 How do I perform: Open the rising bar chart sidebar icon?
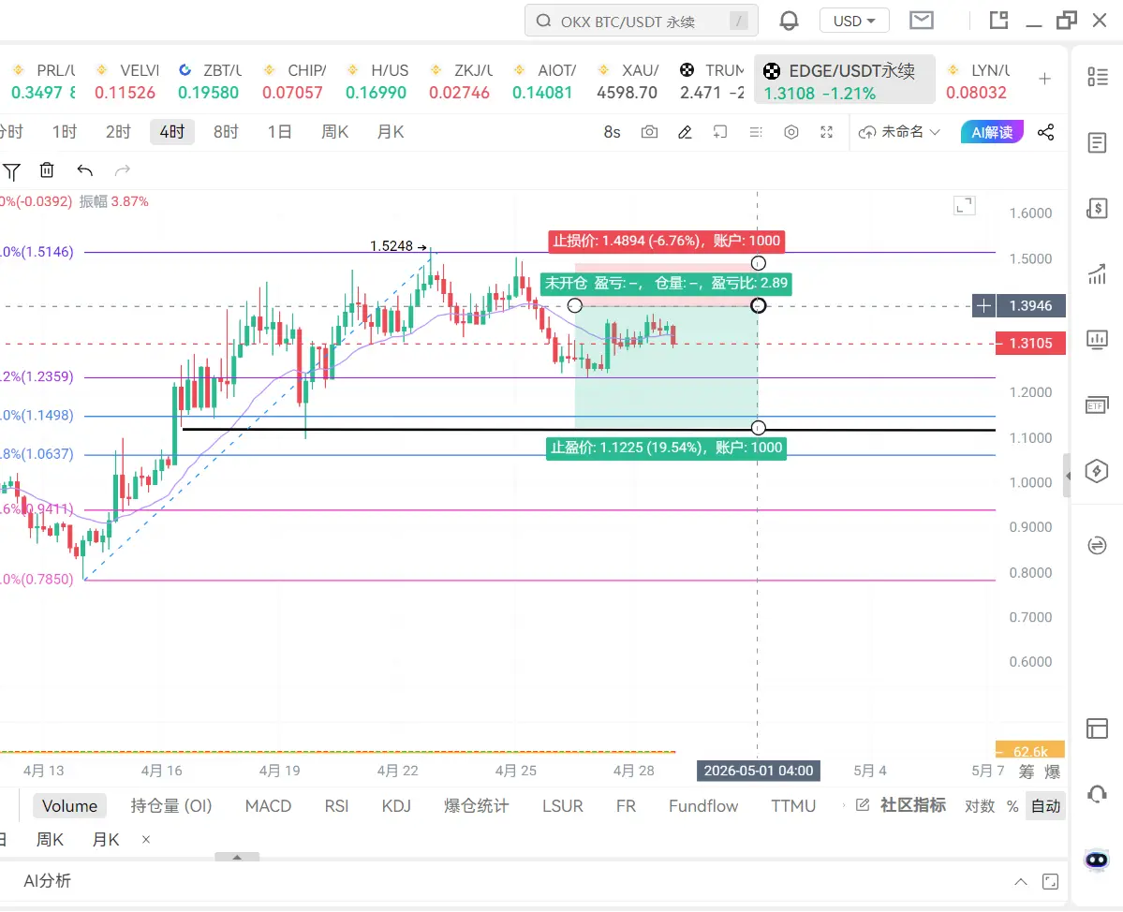click(1097, 273)
